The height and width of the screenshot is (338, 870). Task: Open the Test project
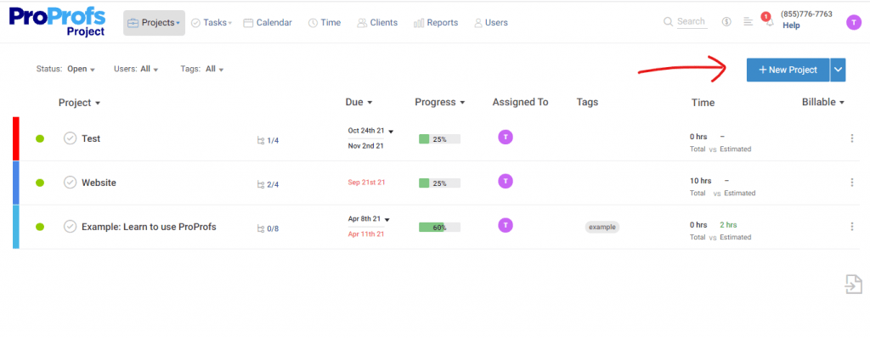(x=91, y=138)
